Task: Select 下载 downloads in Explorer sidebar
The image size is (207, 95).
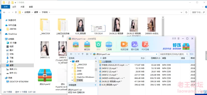Action: coord(10,58)
